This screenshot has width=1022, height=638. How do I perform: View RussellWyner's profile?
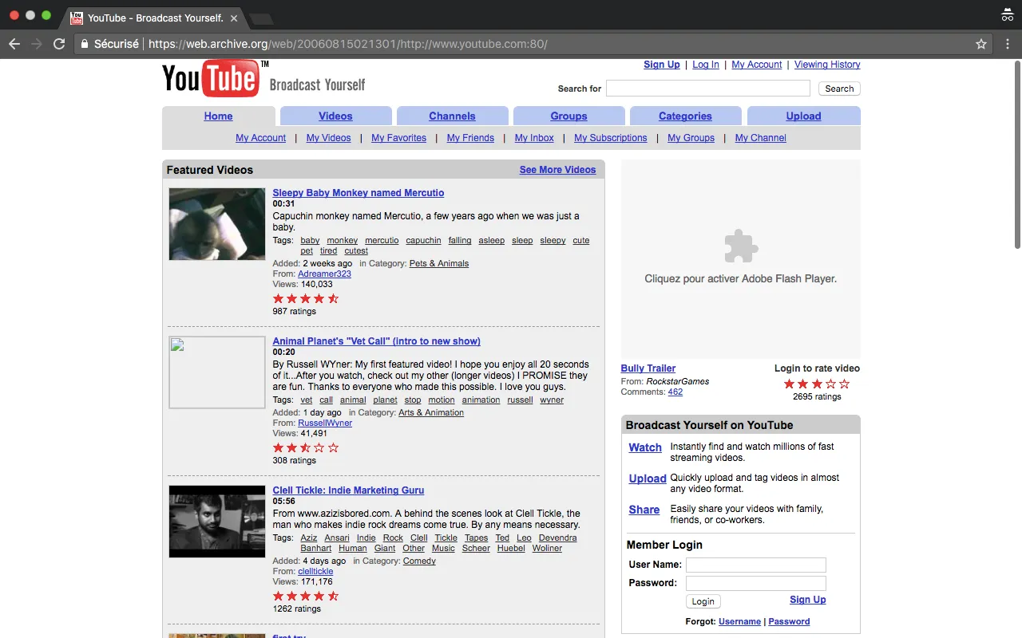[325, 423]
